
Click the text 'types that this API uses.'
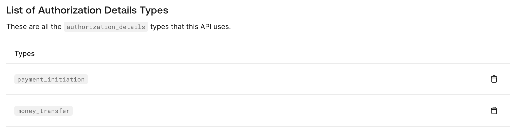tap(191, 26)
